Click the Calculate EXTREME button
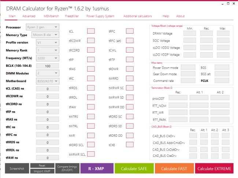 (x=214, y=168)
